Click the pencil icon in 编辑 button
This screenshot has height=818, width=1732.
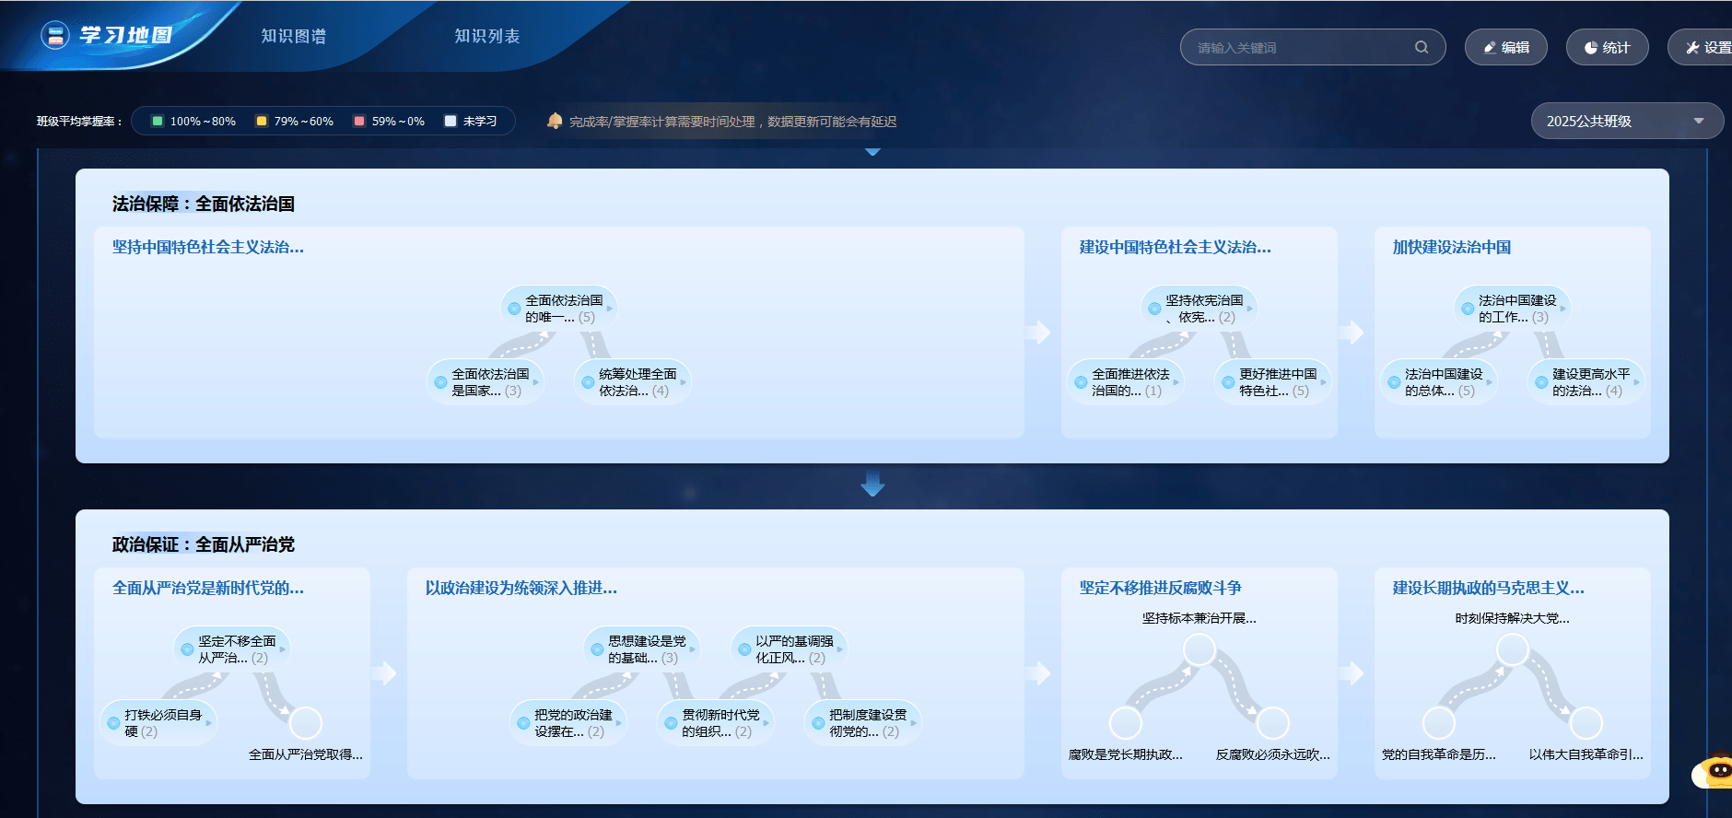pyautogui.click(x=1490, y=48)
